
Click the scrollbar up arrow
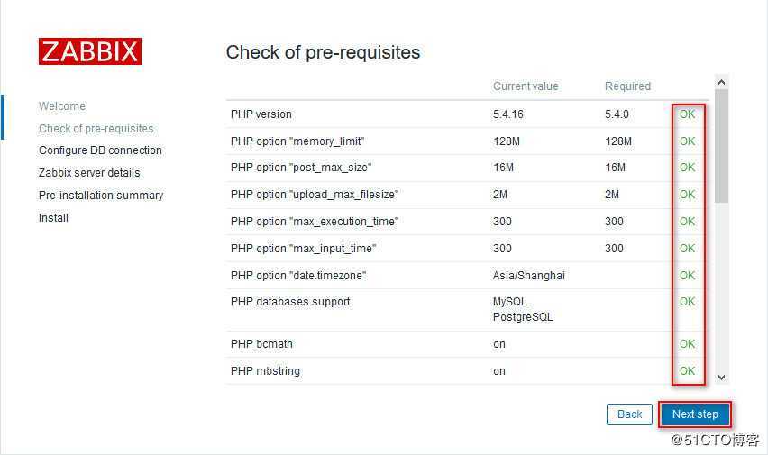[x=721, y=82]
